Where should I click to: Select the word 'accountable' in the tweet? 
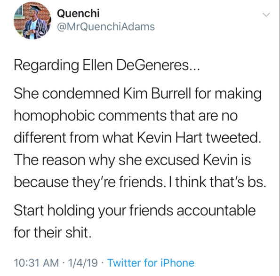click(216, 211)
